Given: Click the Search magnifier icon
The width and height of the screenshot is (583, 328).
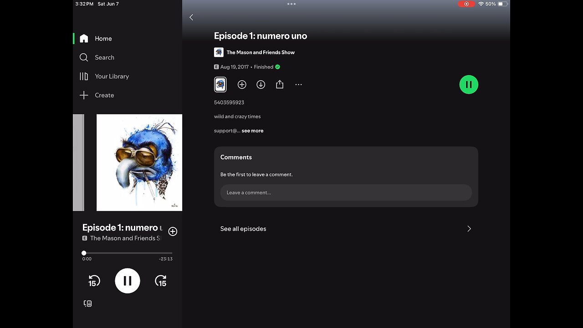Looking at the screenshot, I should pos(84,57).
